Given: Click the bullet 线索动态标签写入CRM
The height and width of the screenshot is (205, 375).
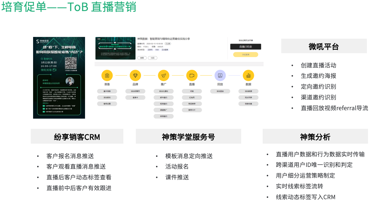Looking at the screenshot, I should (x=306, y=197).
